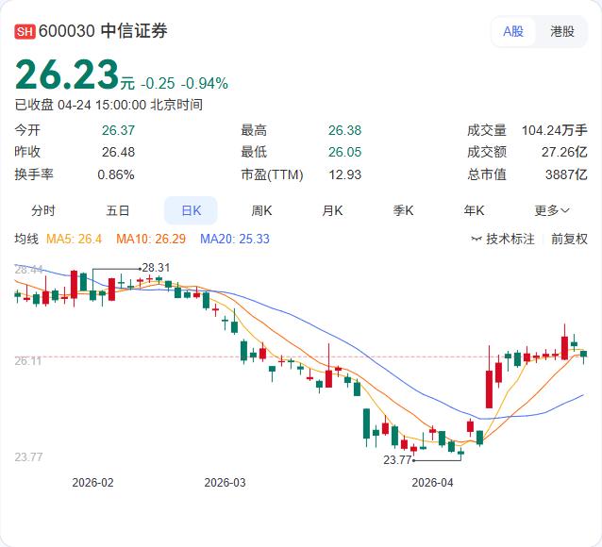Click 换手率 value 0.86%

[x=116, y=174]
